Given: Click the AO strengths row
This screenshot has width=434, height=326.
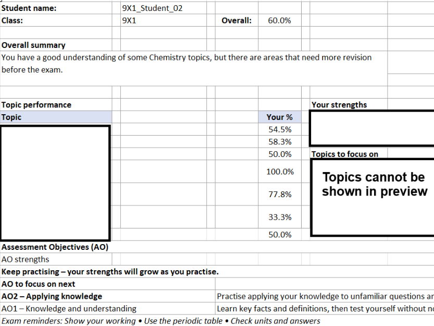Looking at the screenshot, I should click(x=25, y=259).
